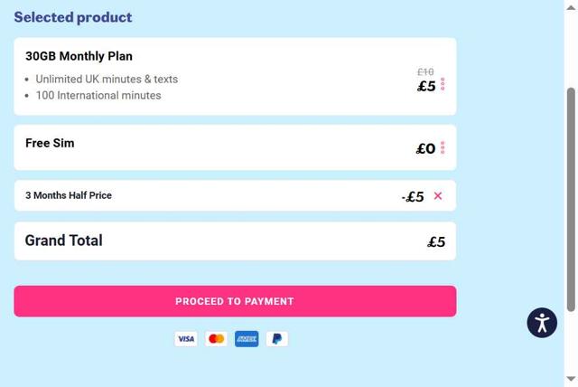Click the American Express icon
578x387 pixels.
point(247,339)
